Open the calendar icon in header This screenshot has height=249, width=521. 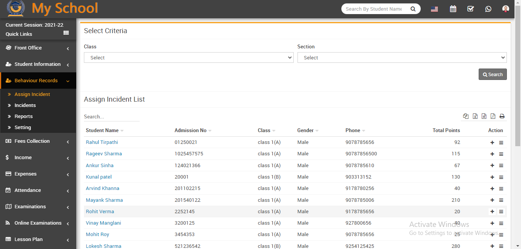click(x=453, y=9)
